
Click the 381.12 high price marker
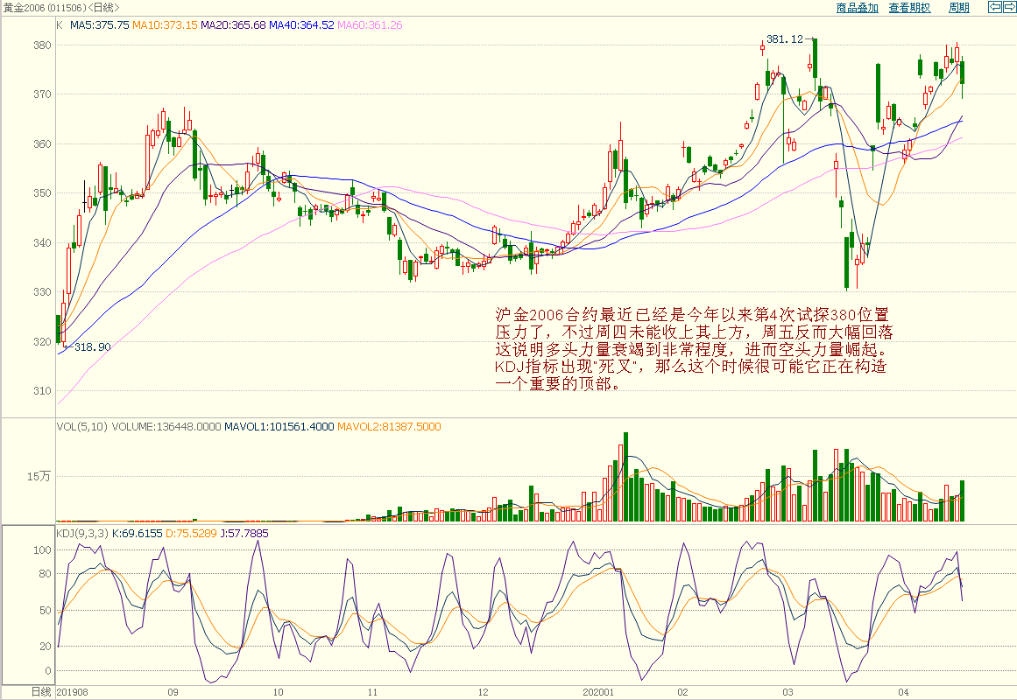pyautogui.click(x=784, y=39)
